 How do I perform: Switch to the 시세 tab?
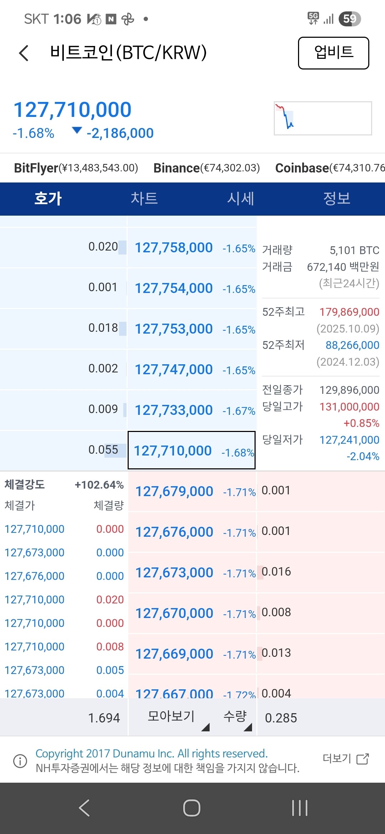point(241,199)
